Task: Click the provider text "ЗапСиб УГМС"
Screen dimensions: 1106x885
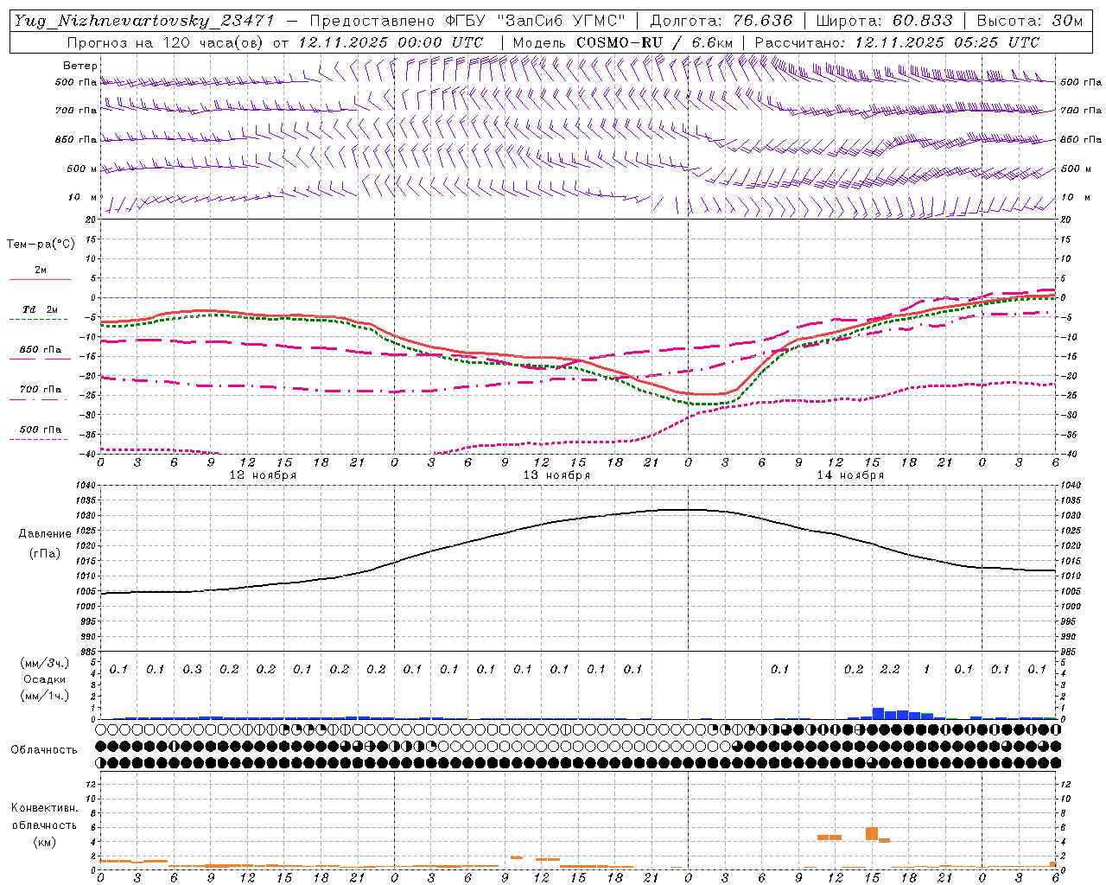Action: 561,21
